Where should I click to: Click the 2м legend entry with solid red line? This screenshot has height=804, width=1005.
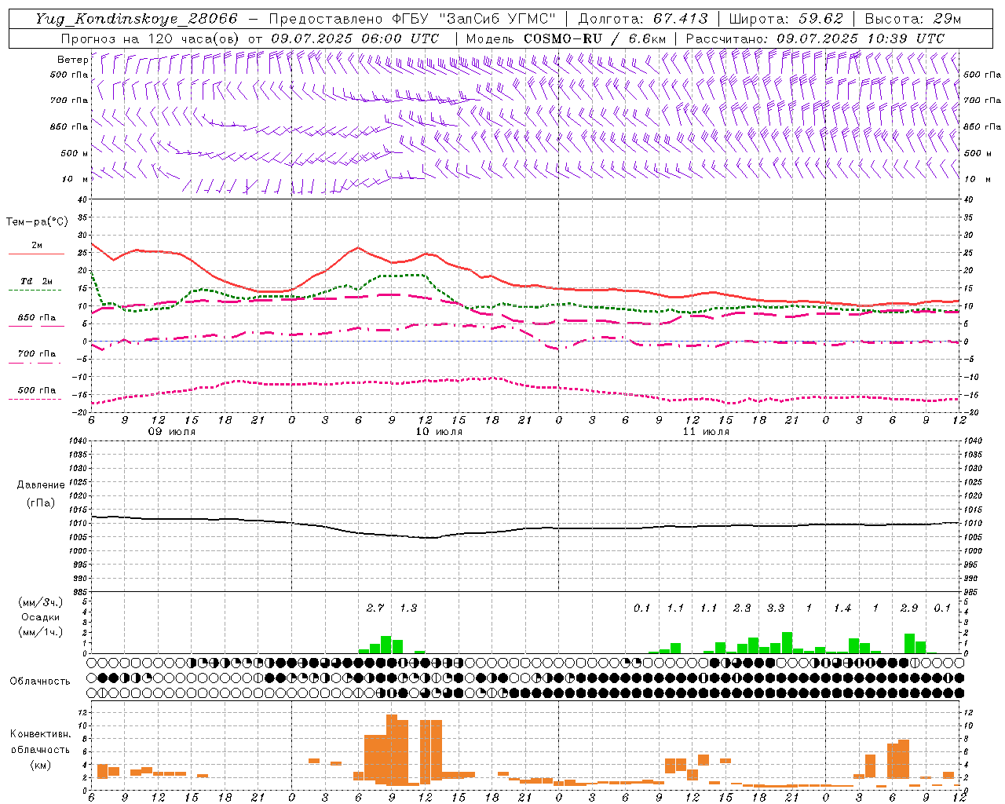point(37,246)
